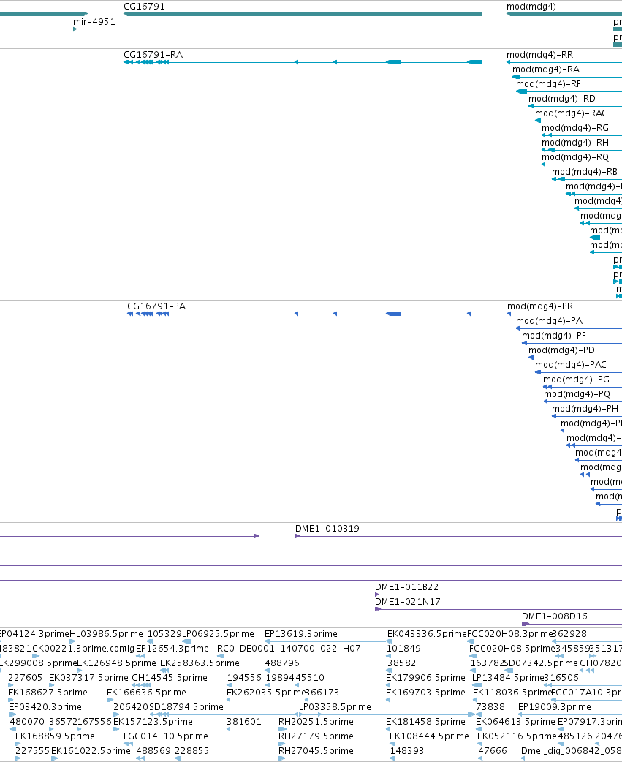Open EST LP03358.5prime

tap(335, 706)
